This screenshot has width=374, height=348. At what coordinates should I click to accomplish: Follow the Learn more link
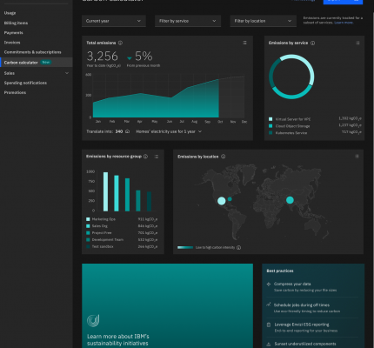(x=344, y=23)
